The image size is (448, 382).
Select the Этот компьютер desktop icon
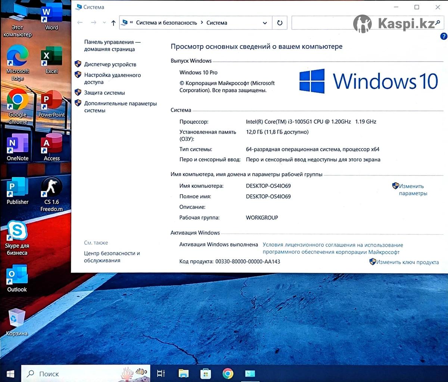(18, 21)
